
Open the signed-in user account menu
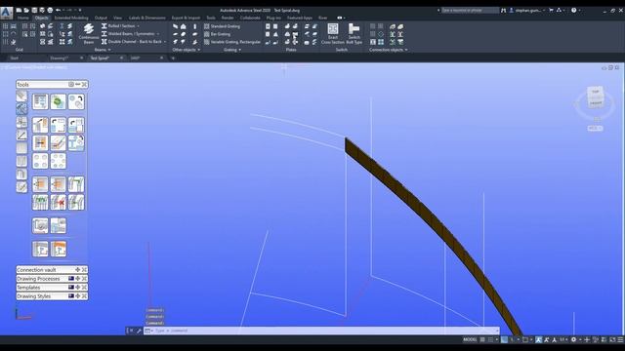pyautogui.click(x=526, y=10)
